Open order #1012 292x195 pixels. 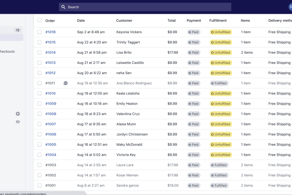[50, 73]
